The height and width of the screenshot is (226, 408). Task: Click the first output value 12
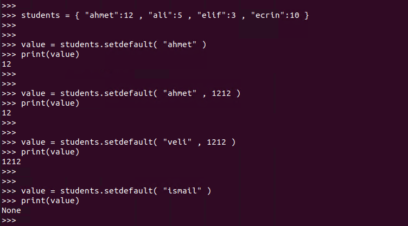7,64
